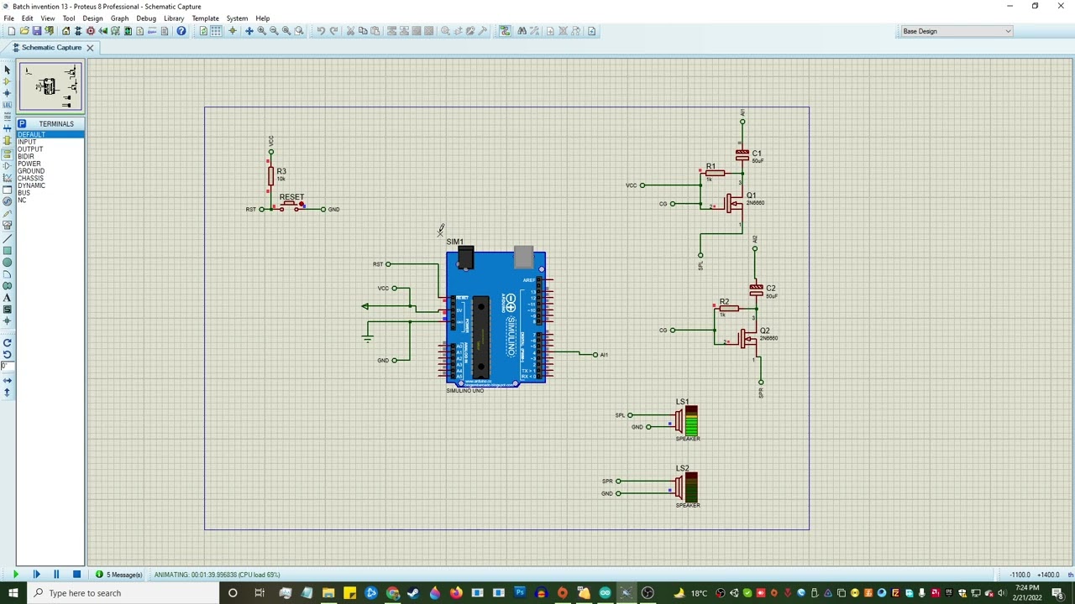This screenshot has height=604, width=1075.
Task: Advance the simulation by one step
Action: (x=36, y=575)
